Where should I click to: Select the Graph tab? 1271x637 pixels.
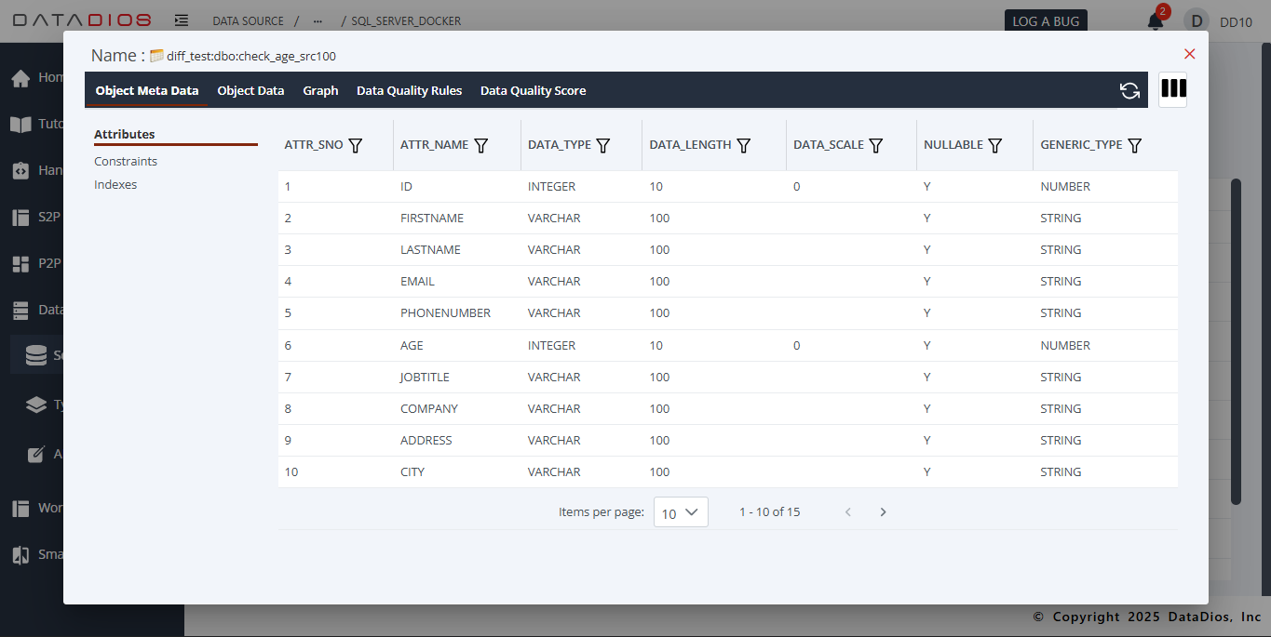pyautogui.click(x=320, y=90)
